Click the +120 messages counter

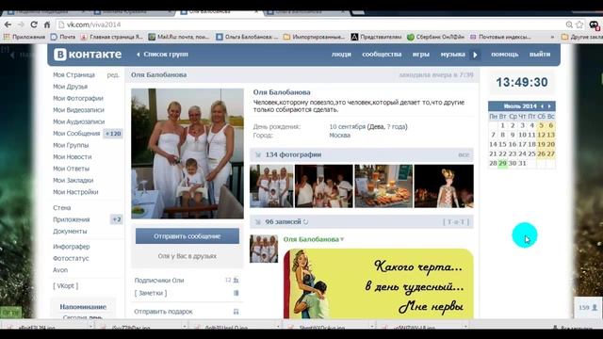[113, 134]
